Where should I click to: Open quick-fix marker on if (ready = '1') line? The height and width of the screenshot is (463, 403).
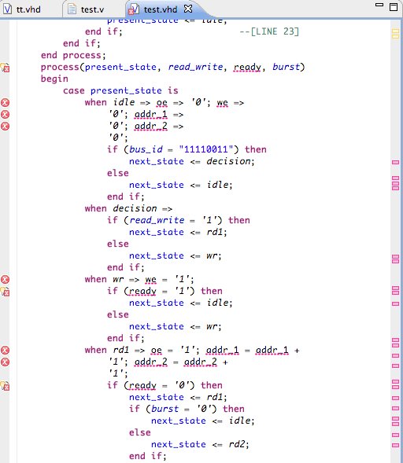click(5, 292)
